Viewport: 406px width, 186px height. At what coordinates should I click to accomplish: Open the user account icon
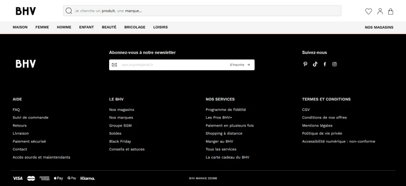tap(380, 11)
